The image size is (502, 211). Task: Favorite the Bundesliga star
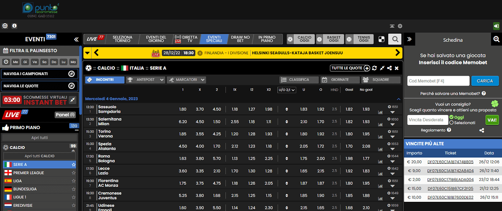[74, 189]
